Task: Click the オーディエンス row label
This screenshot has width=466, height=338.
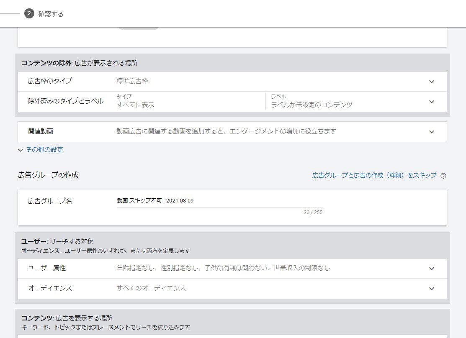Action: click(x=50, y=288)
